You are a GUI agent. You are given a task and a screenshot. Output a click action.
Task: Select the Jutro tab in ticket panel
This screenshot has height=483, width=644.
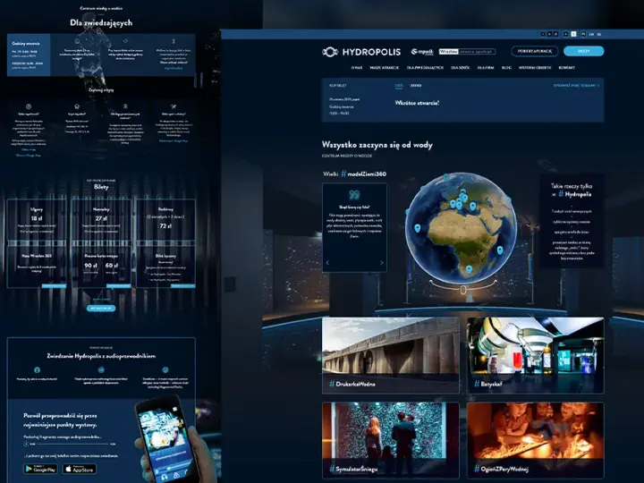coord(415,86)
